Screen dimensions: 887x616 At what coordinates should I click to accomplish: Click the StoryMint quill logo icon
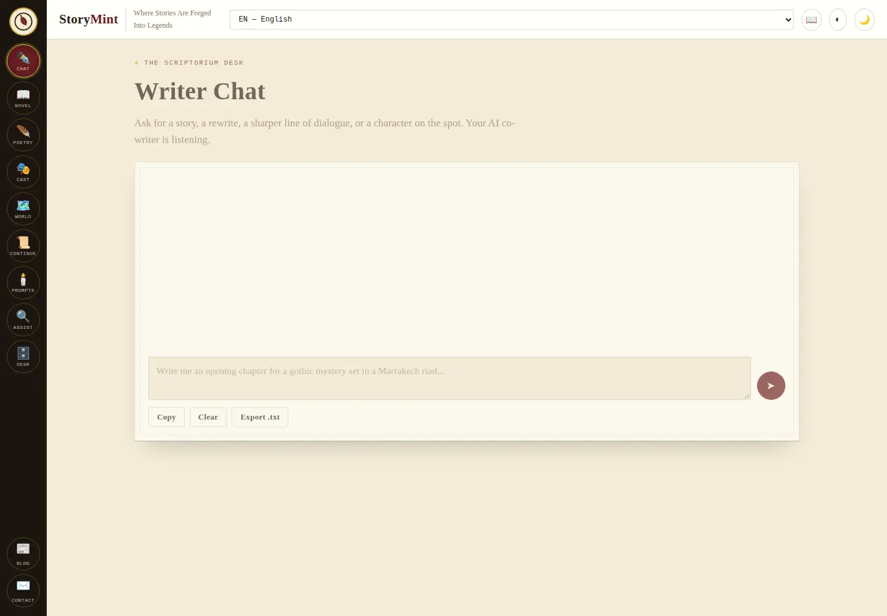click(23, 22)
